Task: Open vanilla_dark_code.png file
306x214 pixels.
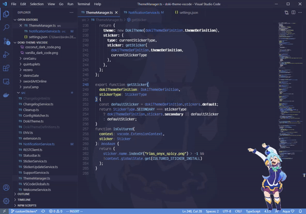Action: (x=41, y=53)
